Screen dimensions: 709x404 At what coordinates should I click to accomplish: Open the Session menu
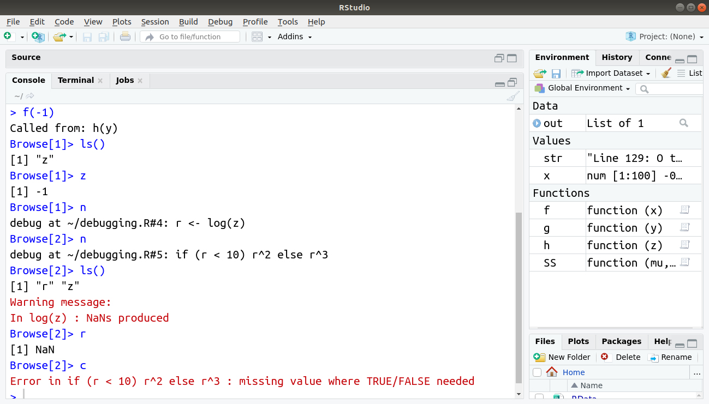155,22
